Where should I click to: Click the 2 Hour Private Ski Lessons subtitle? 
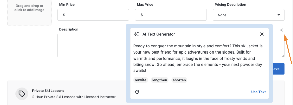click(74, 97)
